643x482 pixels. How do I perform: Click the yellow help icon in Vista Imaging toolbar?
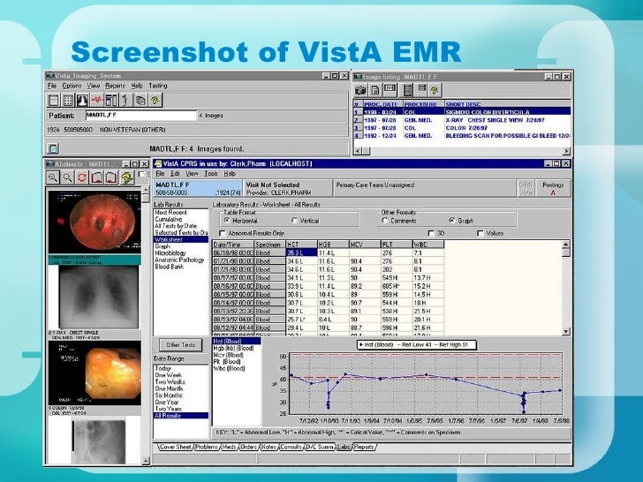(x=155, y=100)
